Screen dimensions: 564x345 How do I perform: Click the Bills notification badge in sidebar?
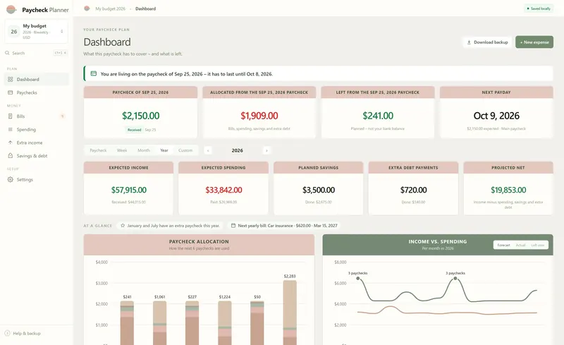pyautogui.click(x=62, y=116)
